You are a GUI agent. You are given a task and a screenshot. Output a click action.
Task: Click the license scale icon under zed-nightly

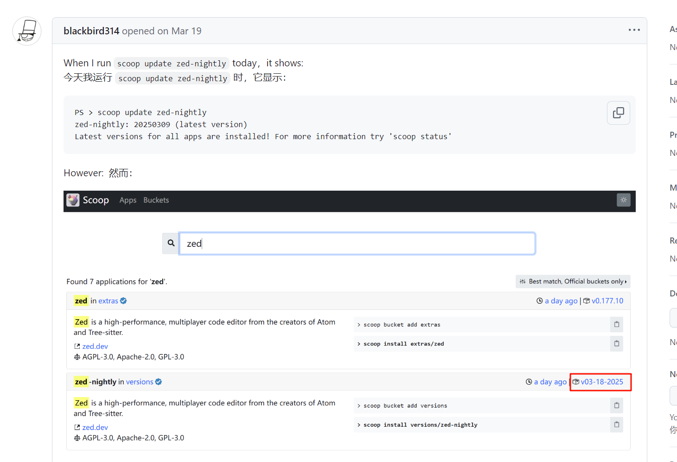(77, 438)
